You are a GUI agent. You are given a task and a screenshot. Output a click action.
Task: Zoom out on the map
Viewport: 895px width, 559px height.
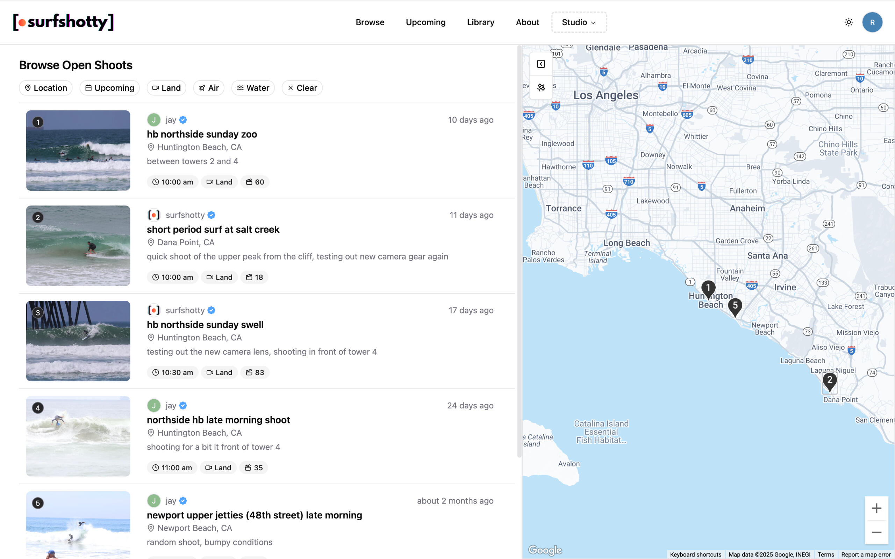(x=876, y=532)
